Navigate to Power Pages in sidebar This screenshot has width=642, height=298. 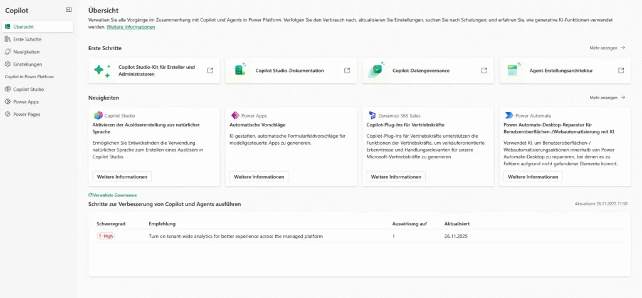point(26,115)
